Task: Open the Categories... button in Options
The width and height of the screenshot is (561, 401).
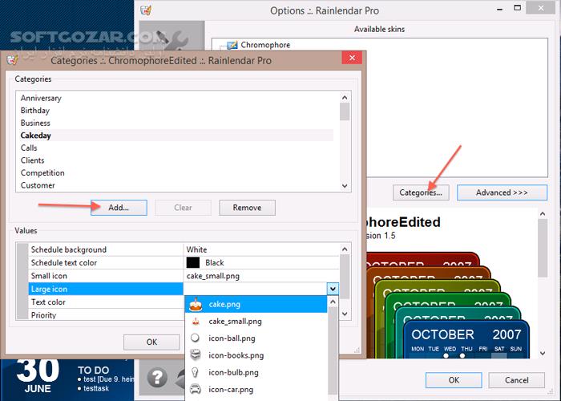Action: [x=421, y=192]
